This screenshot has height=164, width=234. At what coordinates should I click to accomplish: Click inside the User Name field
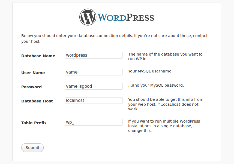point(94,72)
